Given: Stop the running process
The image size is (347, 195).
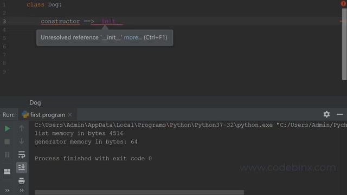Looking at the screenshot, I should pyautogui.click(x=7, y=141).
